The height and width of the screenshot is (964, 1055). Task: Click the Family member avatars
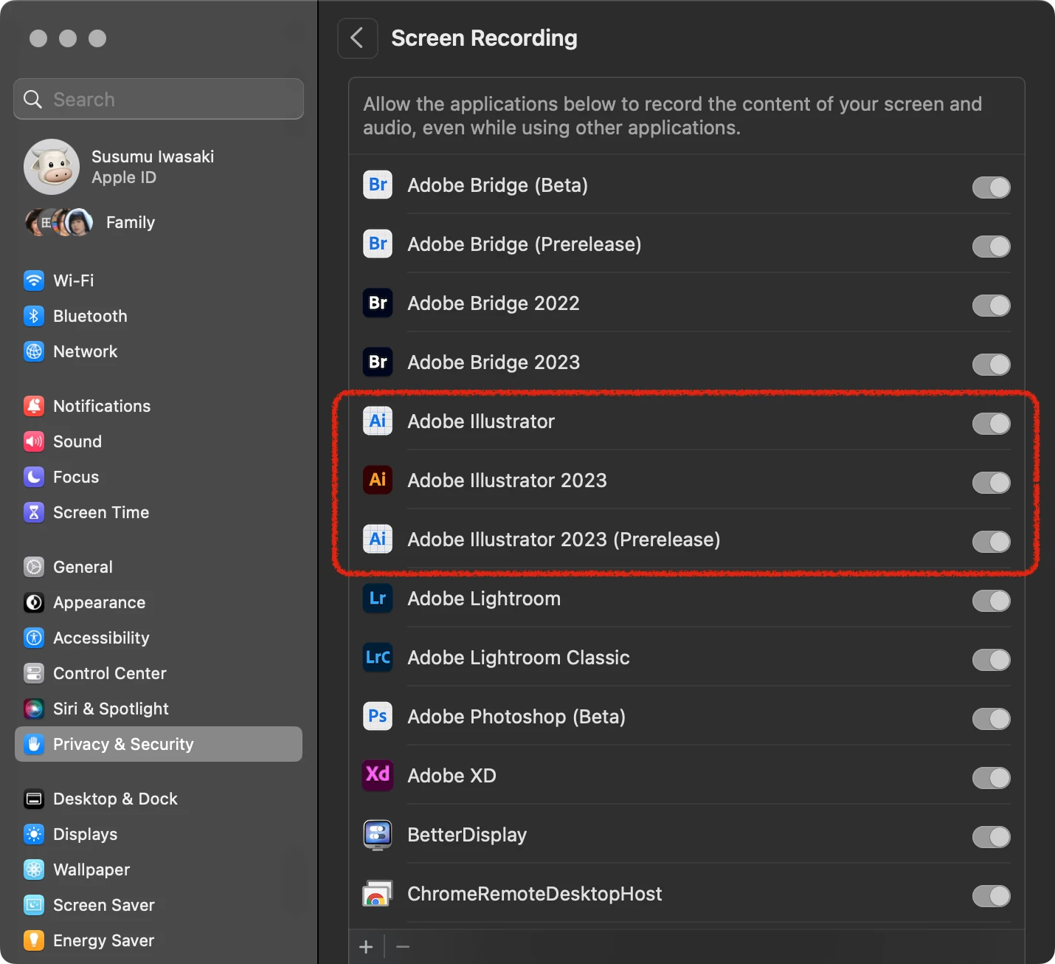tap(59, 222)
